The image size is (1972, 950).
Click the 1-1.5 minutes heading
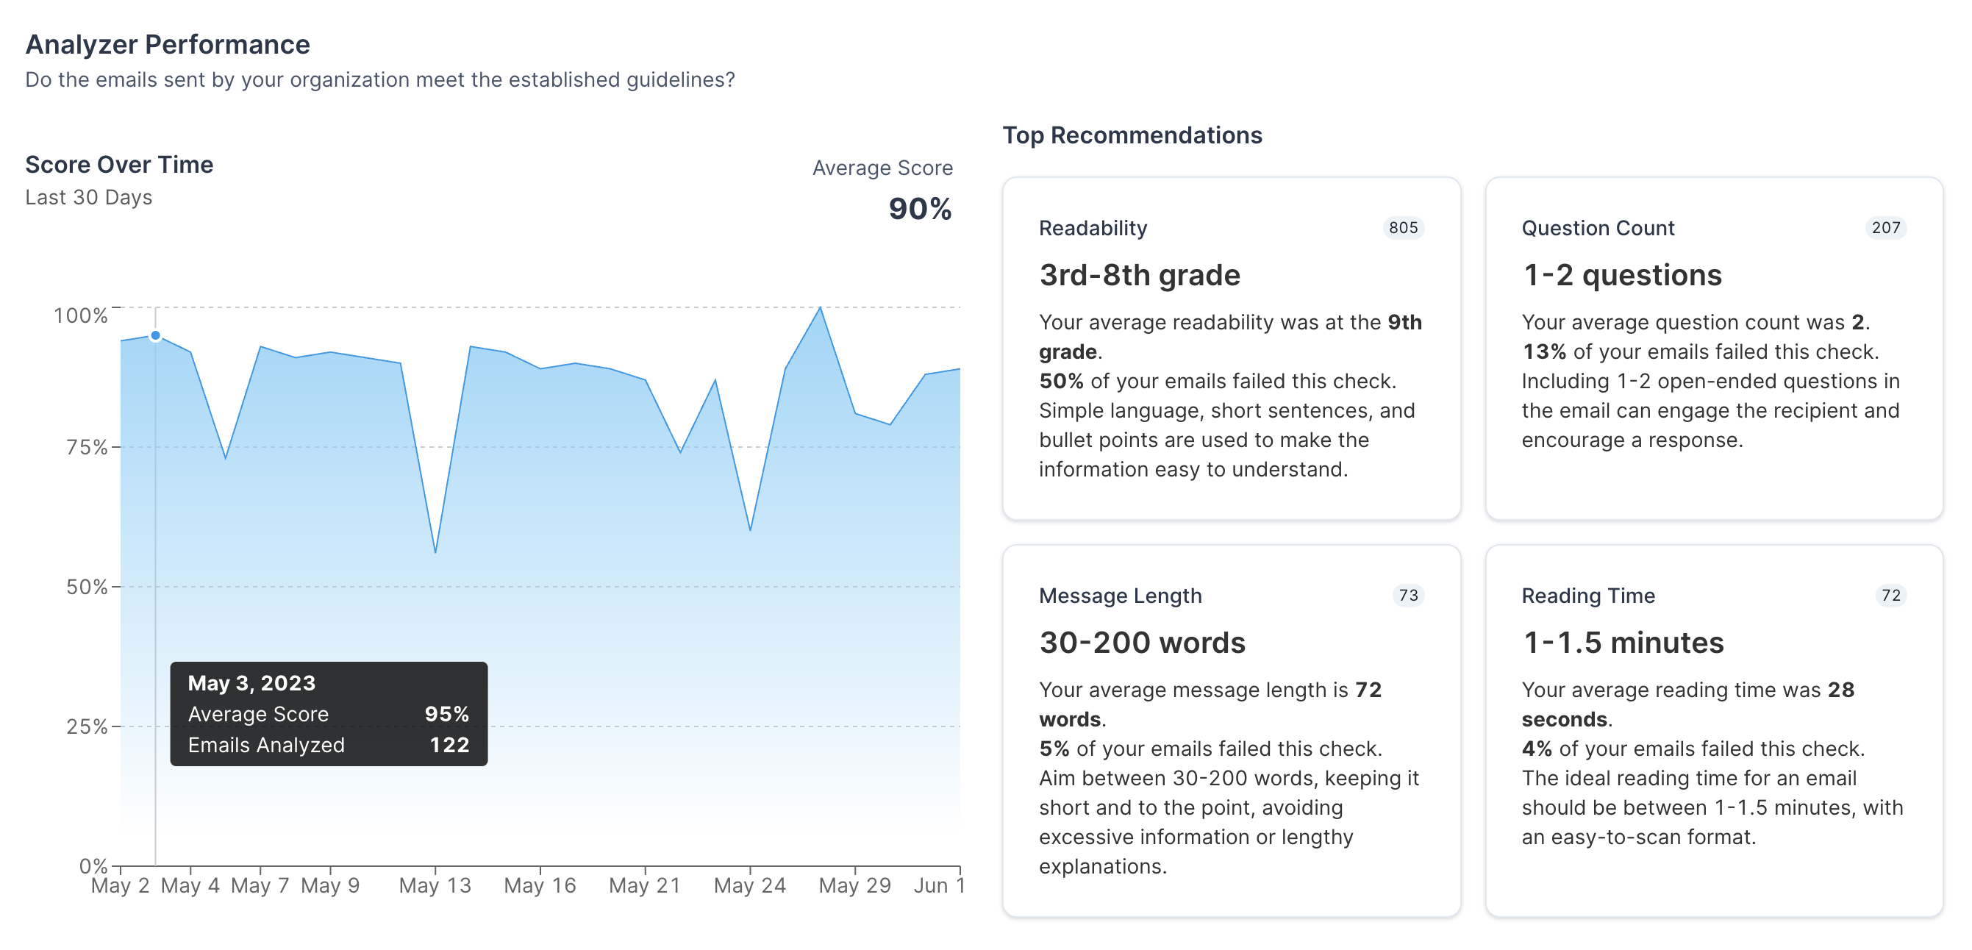[x=1623, y=642]
